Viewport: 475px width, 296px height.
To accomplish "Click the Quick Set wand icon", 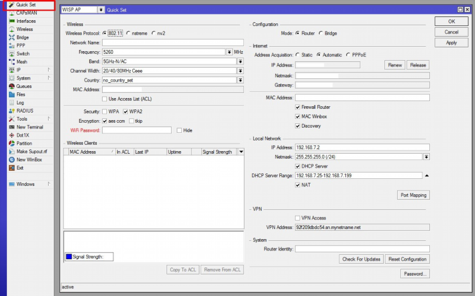I will pyautogui.click(x=11, y=5).
